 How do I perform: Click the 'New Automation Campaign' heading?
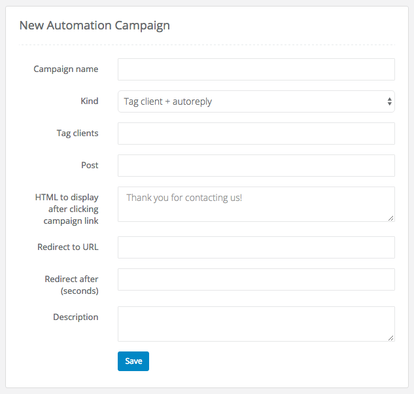[95, 26]
